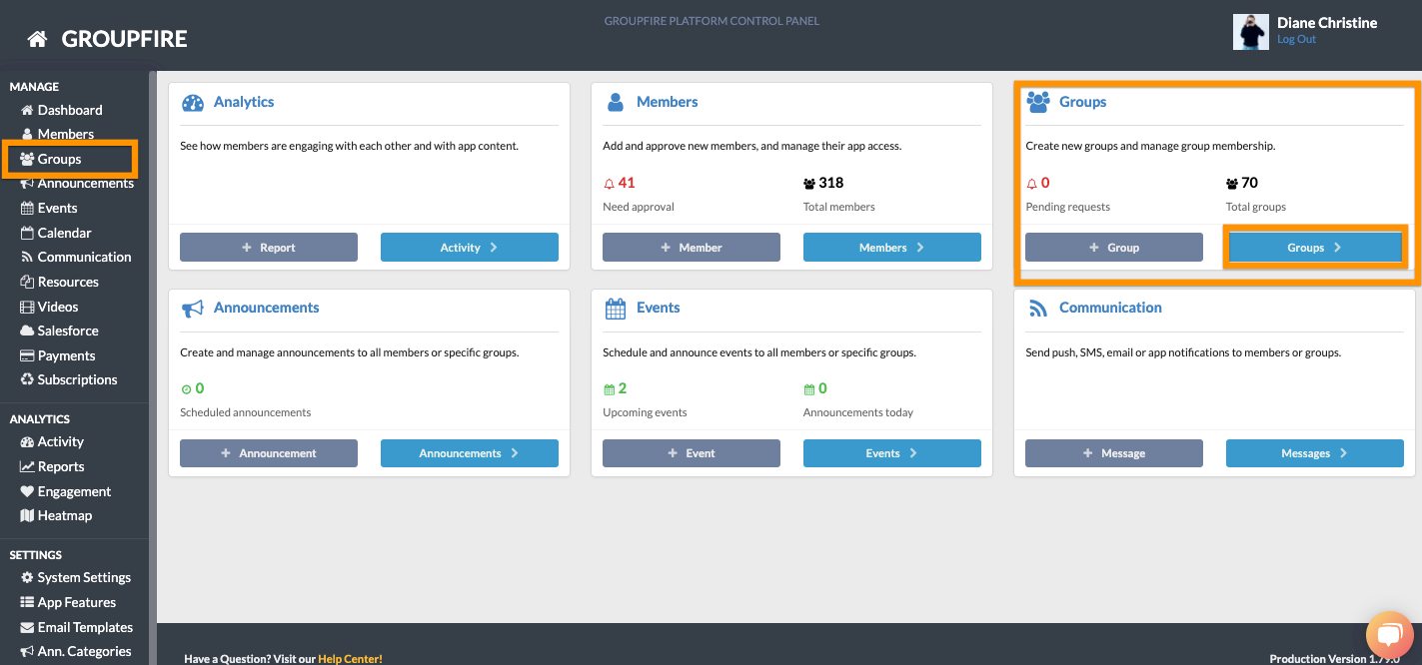Open Salesforce in the sidebar
The image size is (1422, 665).
click(60, 331)
